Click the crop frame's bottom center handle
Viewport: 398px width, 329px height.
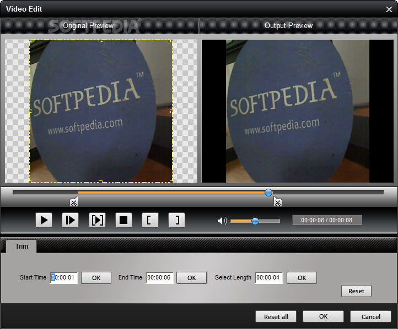click(x=101, y=182)
